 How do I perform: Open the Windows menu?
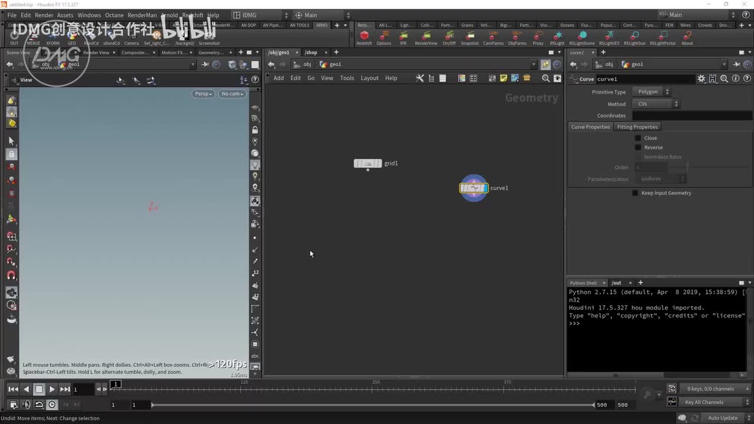(x=89, y=15)
